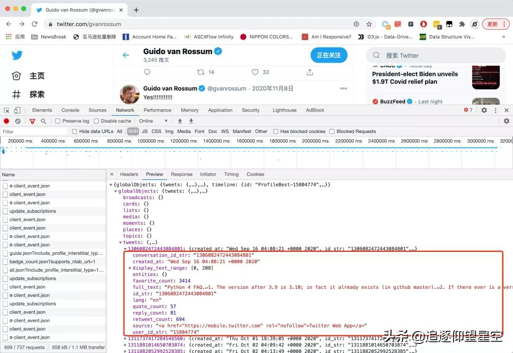Click into the Filter text field
The image size is (513, 353).
click(34, 132)
